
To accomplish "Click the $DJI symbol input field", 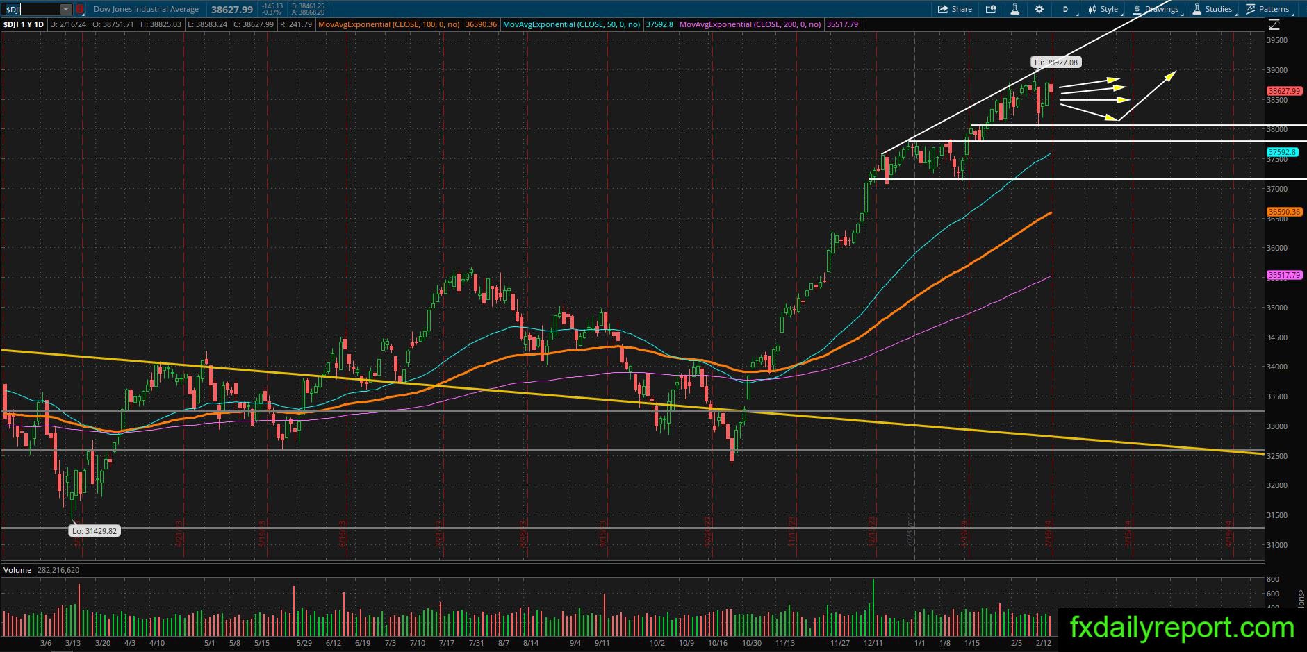I will (31, 10).
